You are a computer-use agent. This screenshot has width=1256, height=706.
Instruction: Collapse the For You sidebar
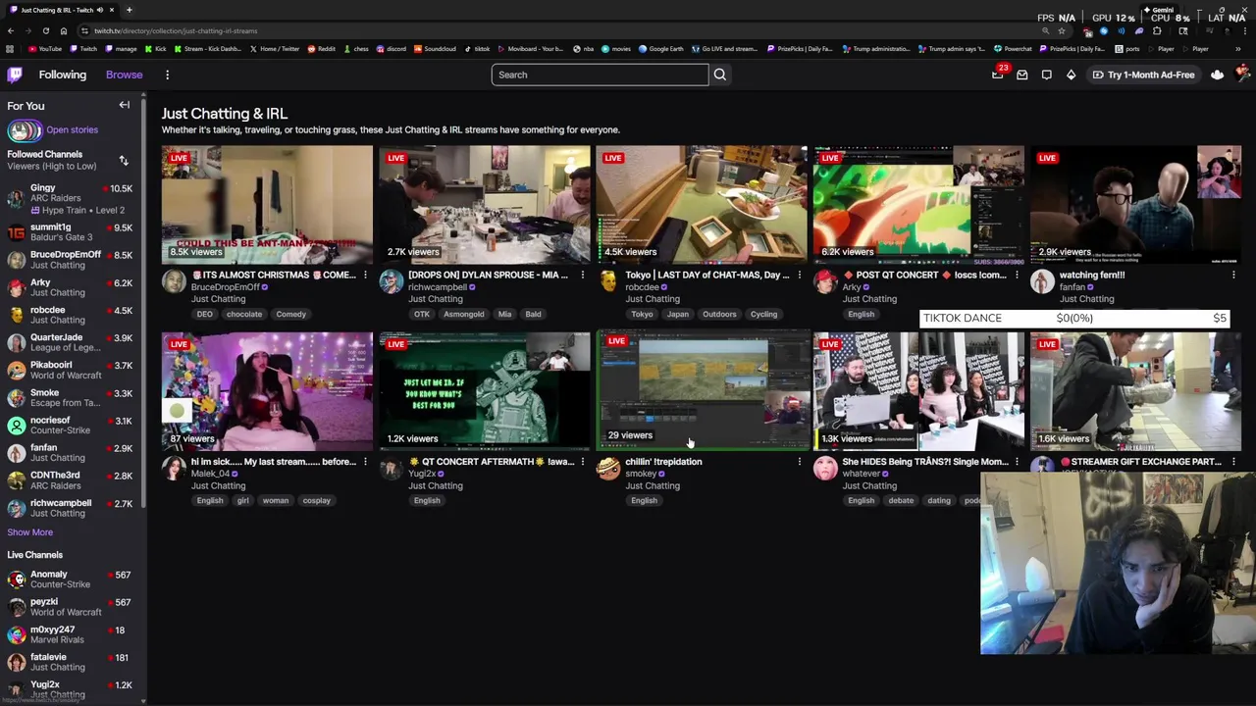(x=124, y=105)
